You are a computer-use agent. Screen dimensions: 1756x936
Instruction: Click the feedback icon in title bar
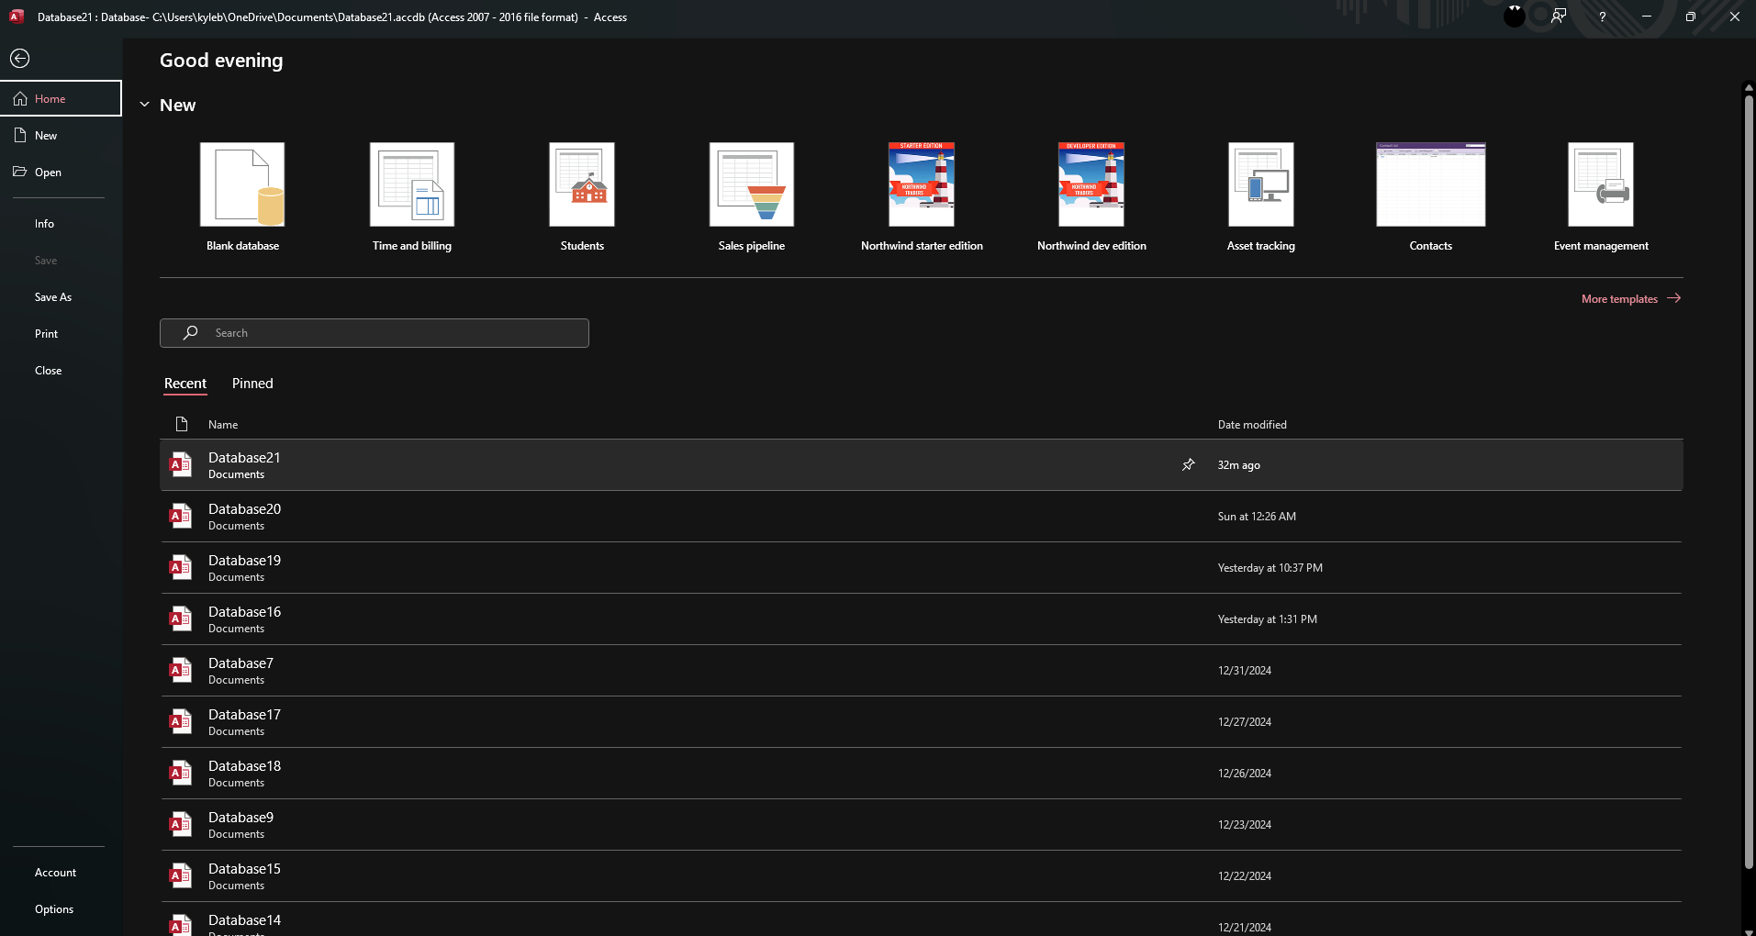point(1559,17)
